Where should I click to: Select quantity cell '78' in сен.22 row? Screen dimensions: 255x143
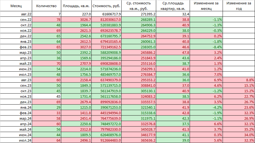coord(46,19)
